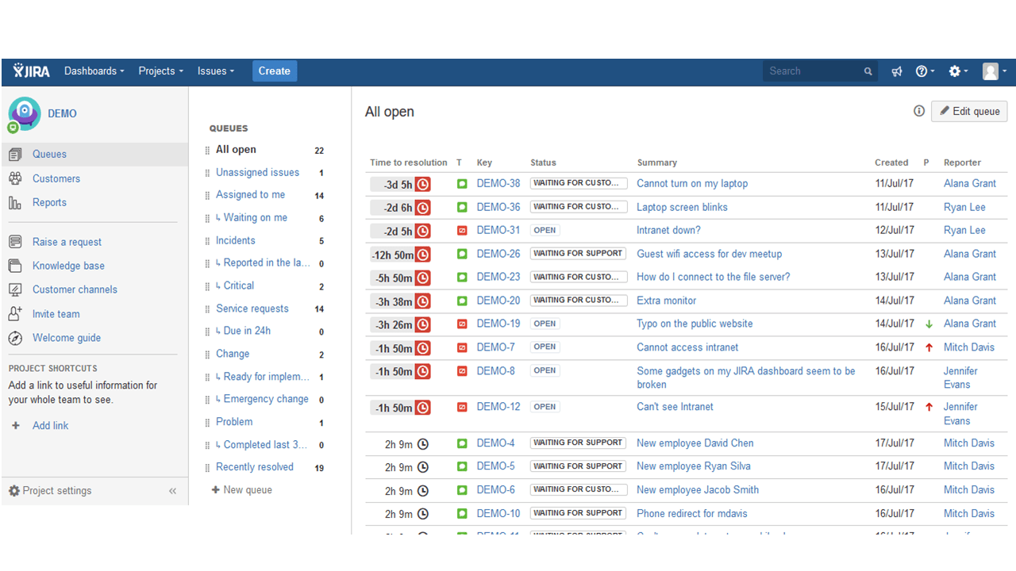
Task: Focus the Search input field
Action: click(820, 71)
